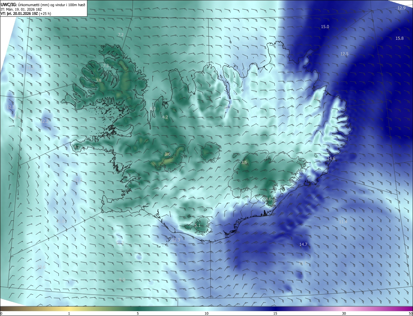Click the valid time line "VT: Þri. 20.01.2026 19Z"

[20, 14]
